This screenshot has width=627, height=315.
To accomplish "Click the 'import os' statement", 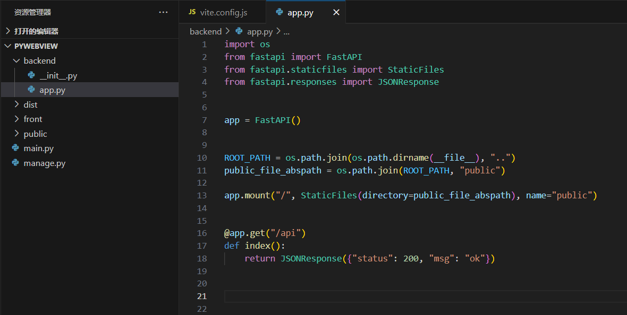I will (x=247, y=45).
